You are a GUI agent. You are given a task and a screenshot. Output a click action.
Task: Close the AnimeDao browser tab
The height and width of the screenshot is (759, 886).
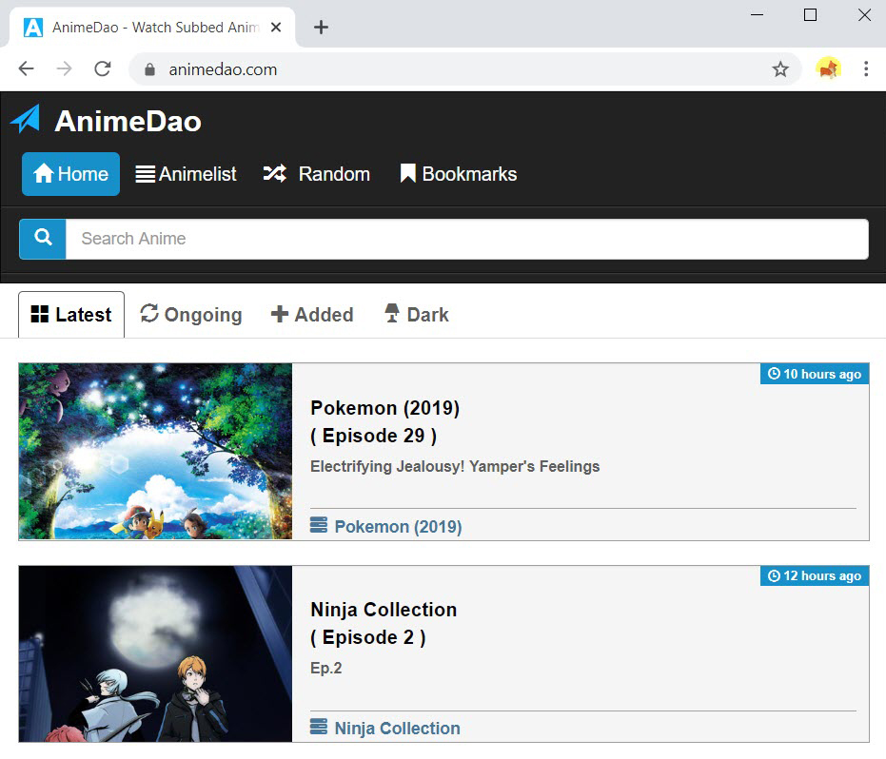276,27
